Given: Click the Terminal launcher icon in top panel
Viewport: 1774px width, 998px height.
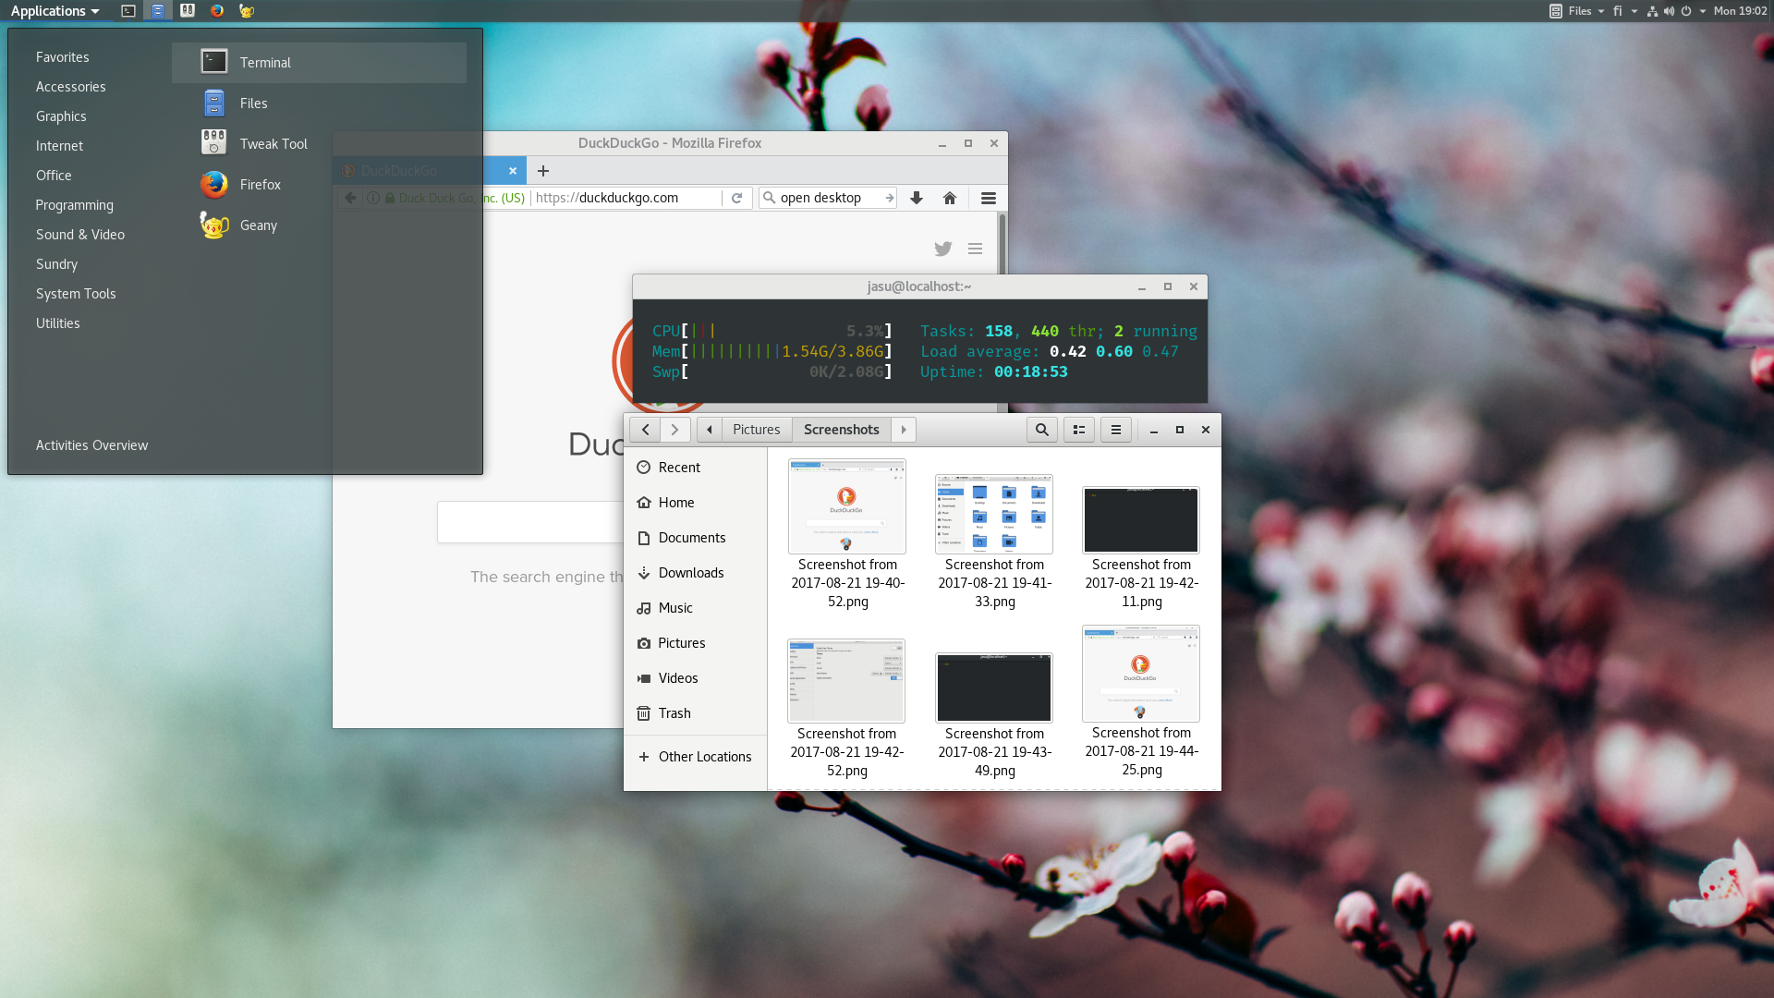Looking at the screenshot, I should click(128, 11).
